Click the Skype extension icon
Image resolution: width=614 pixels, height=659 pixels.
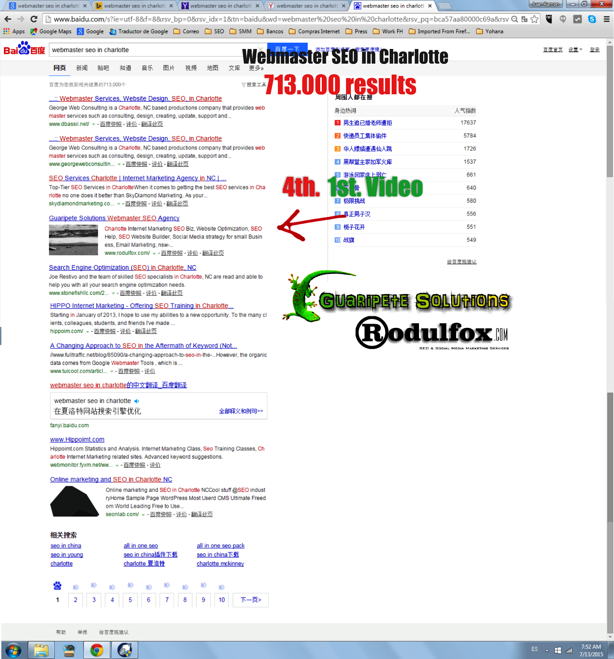(592, 19)
